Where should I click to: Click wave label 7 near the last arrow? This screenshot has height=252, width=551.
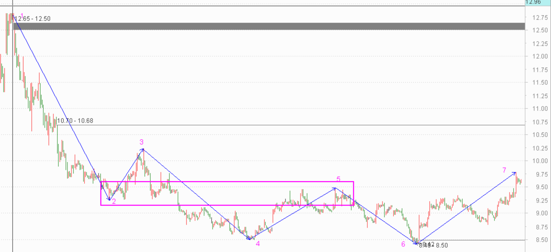[x=504, y=171]
